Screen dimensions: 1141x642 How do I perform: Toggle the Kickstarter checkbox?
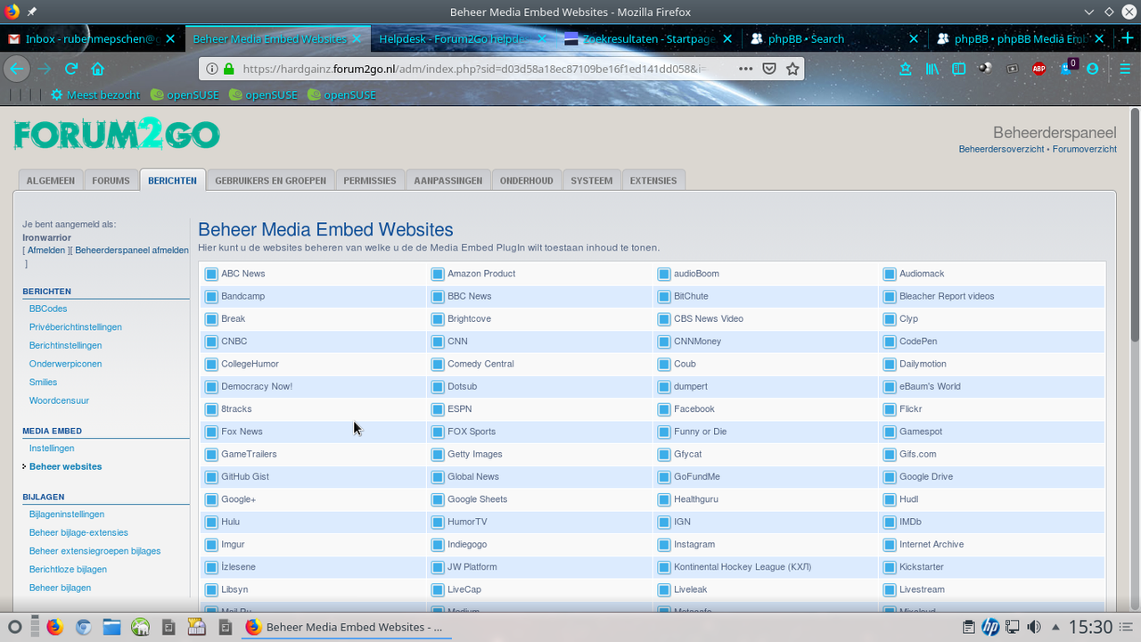click(890, 567)
